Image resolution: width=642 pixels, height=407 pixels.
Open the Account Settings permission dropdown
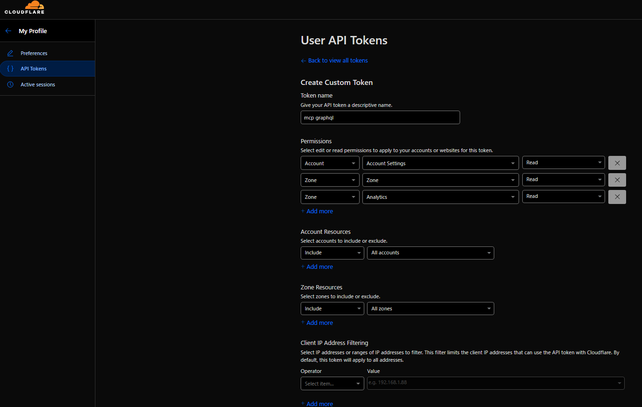pyautogui.click(x=440, y=163)
